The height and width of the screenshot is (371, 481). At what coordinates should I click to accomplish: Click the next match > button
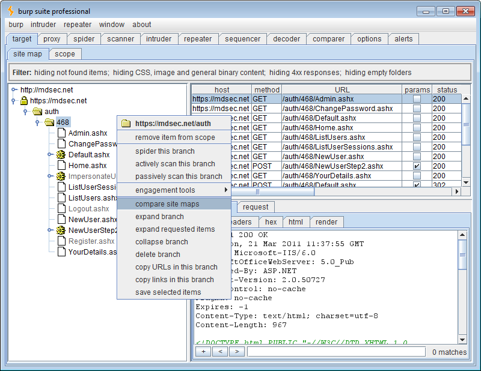[237, 351]
